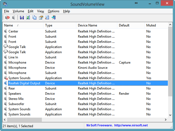Viewport: 175px width, 131px height.
Task: Click the Unmute speaker toolbar icon
Action: (x=13, y=17)
